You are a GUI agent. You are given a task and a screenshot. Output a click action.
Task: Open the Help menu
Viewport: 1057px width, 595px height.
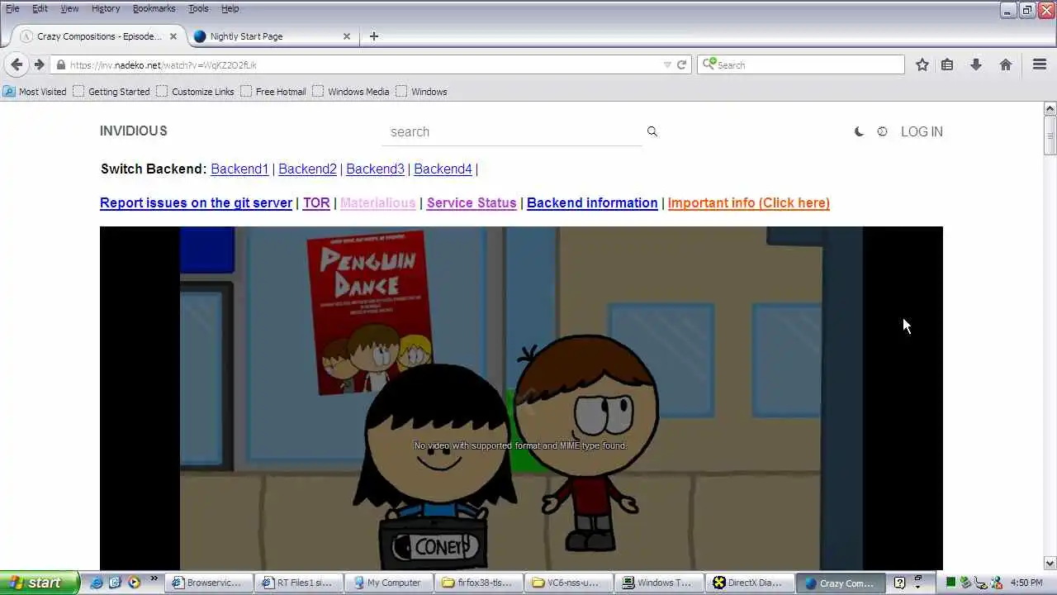(230, 8)
